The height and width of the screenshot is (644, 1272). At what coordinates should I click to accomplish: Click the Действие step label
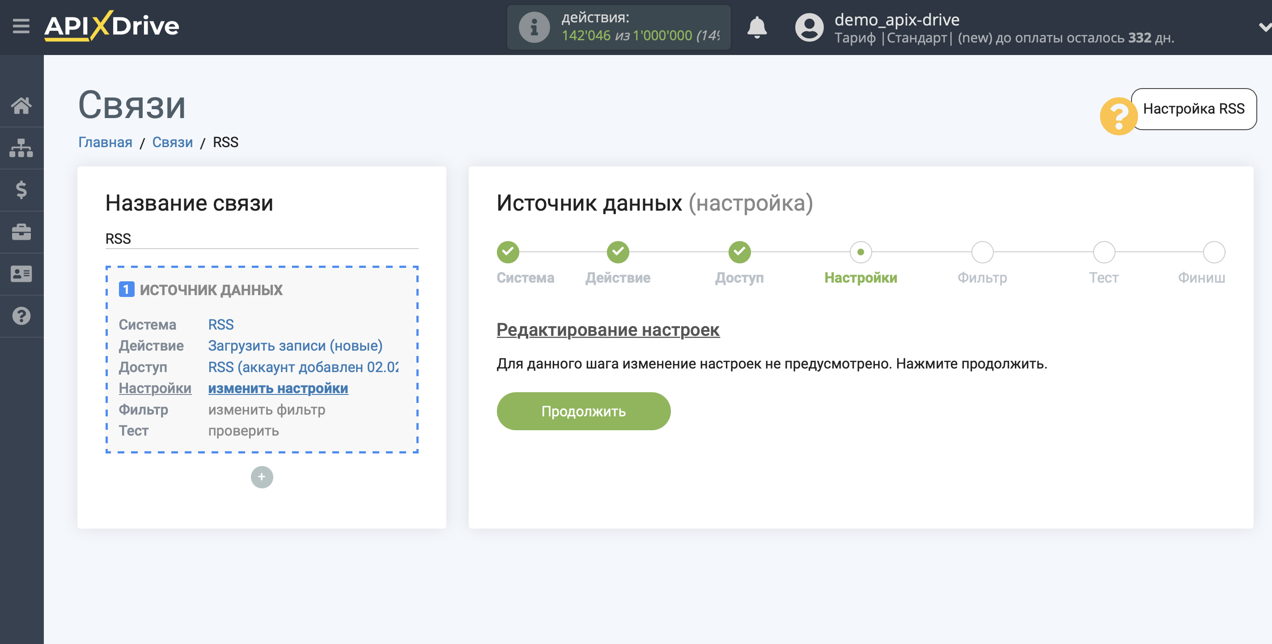(618, 278)
